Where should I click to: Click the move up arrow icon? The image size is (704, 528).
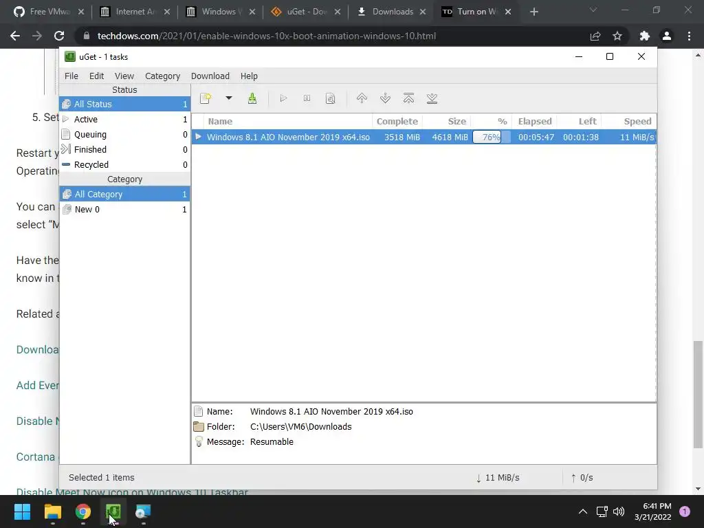click(x=362, y=98)
